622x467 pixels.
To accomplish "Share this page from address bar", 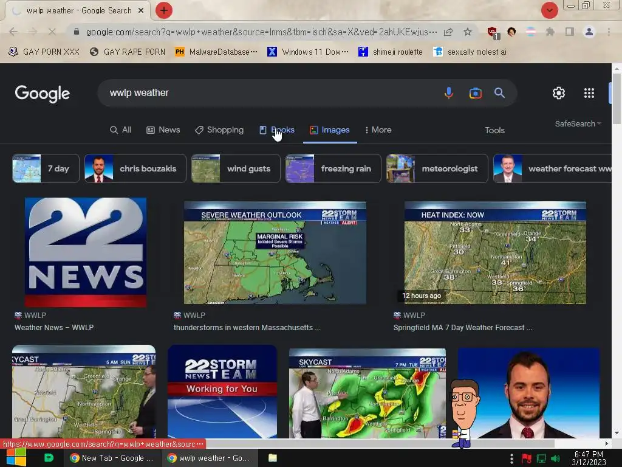I will pyautogui.click(x=448, y=32).
